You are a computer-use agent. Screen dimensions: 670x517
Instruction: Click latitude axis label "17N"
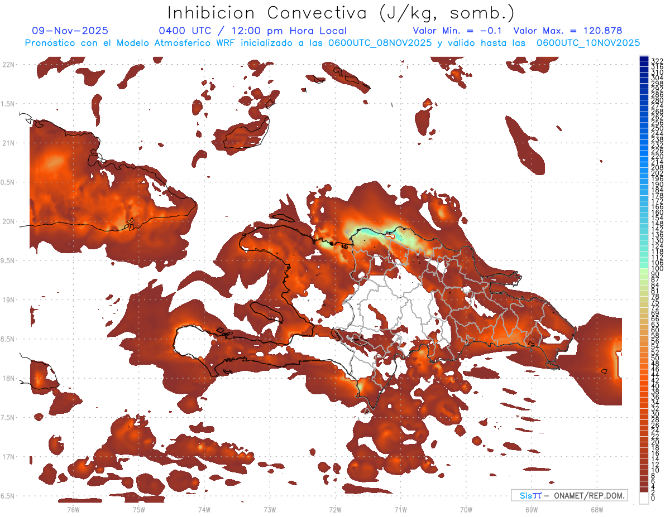click(x=8, y=457)
